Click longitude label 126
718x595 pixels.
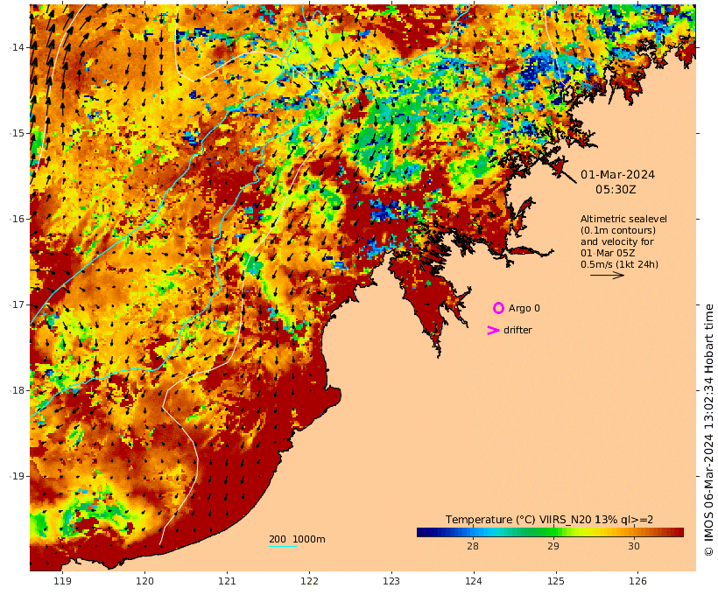637,581
